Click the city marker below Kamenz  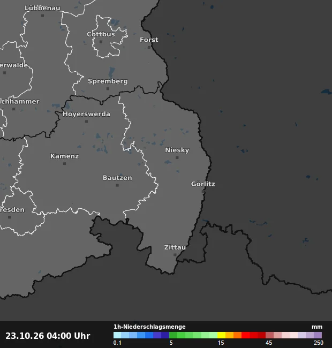pos(65,164)
